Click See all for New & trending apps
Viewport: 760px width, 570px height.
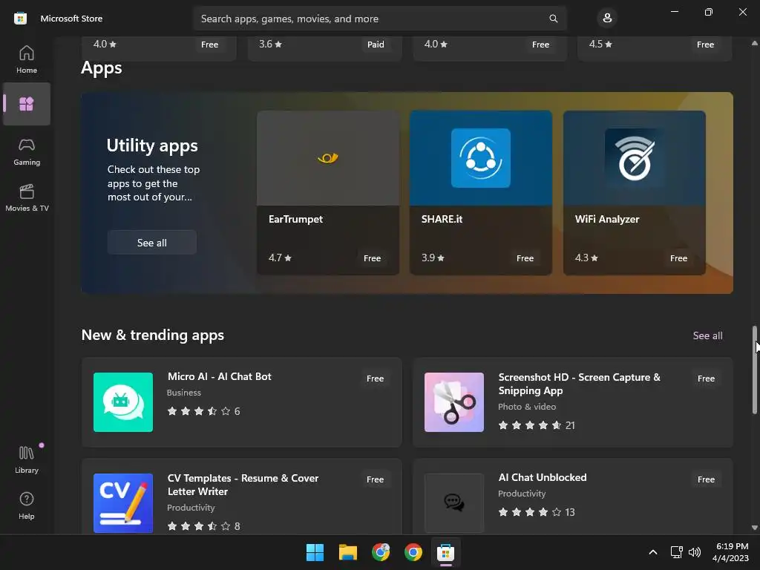707,335
